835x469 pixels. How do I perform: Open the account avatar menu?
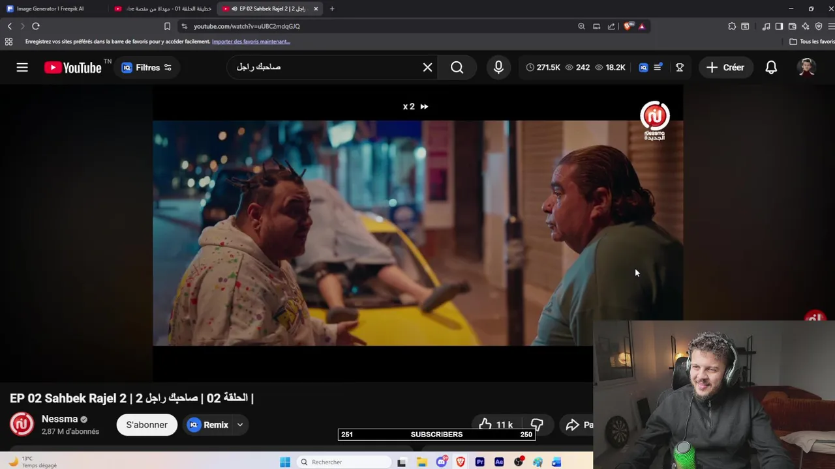[x=807, y=68]
